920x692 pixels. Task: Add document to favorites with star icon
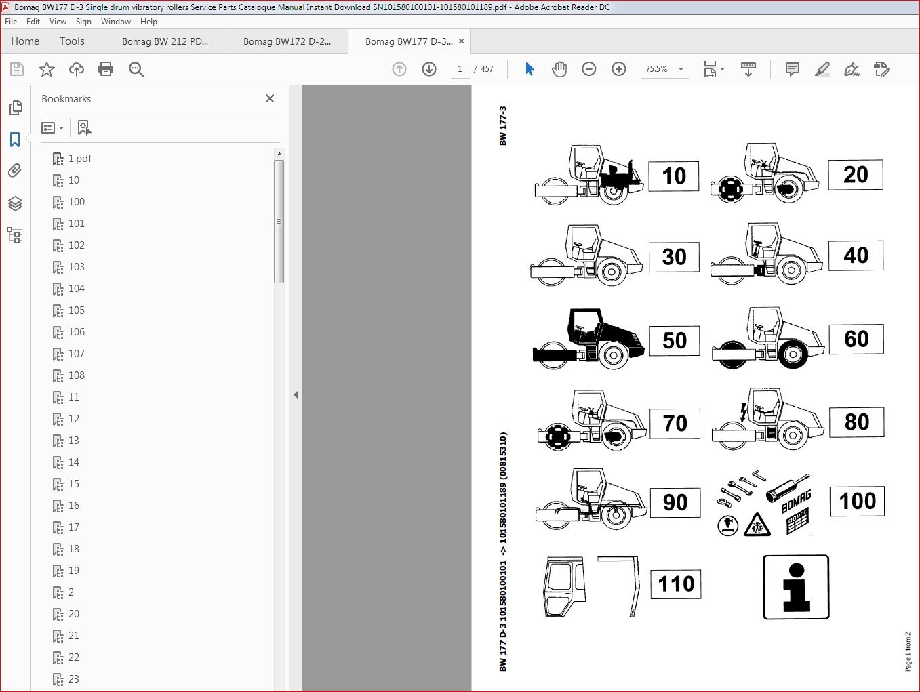click(x=47, y=69)
